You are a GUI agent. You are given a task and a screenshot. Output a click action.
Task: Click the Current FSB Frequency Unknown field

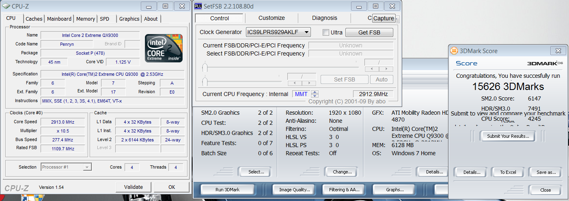tap(351, 45)
